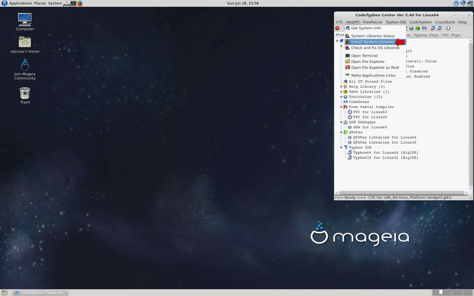This screenshot has width=474, height=296.
Task: Choose System Libraries Status
Action: point(375,36)
